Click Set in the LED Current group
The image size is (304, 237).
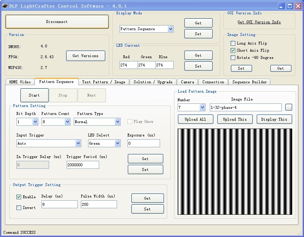click(198, 66)
